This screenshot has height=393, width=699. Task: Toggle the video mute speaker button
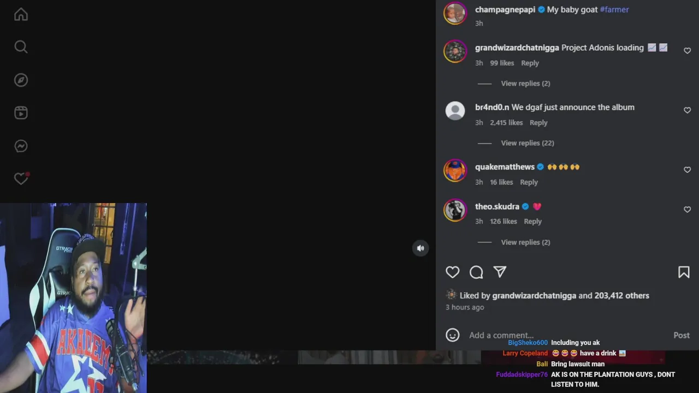pos(420,248)
